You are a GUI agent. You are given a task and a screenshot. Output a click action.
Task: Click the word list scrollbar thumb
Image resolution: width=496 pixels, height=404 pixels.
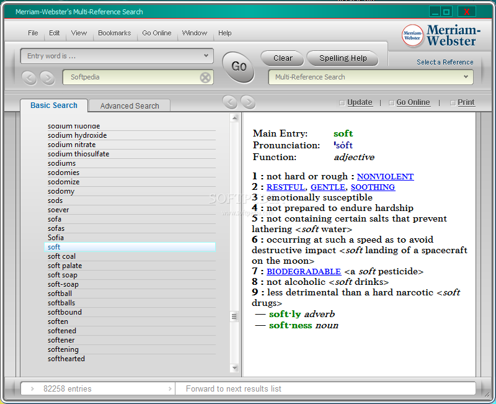(234, 316)
